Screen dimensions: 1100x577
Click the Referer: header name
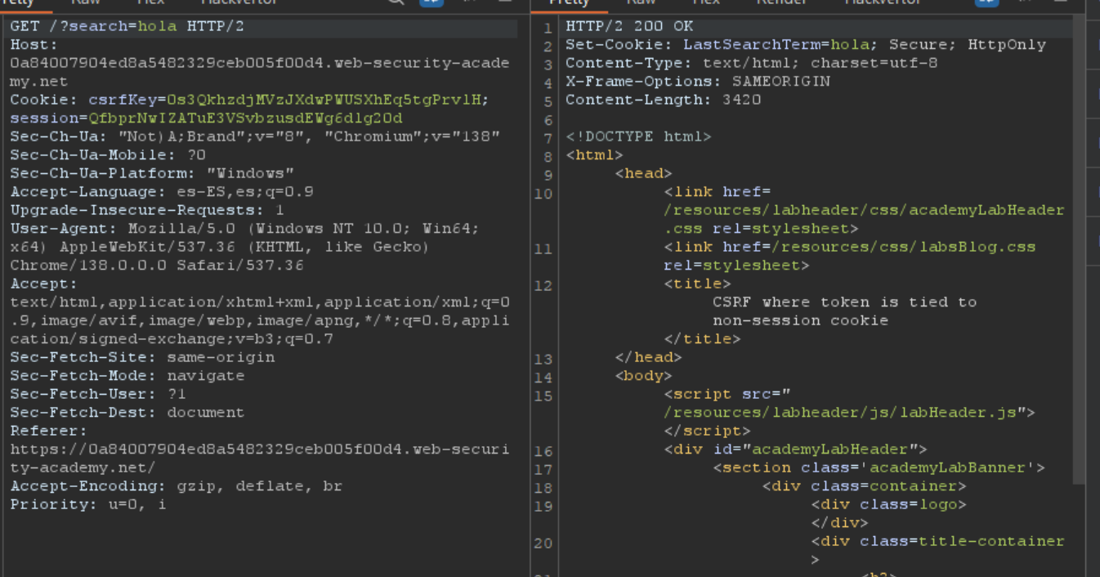(49, 431)
